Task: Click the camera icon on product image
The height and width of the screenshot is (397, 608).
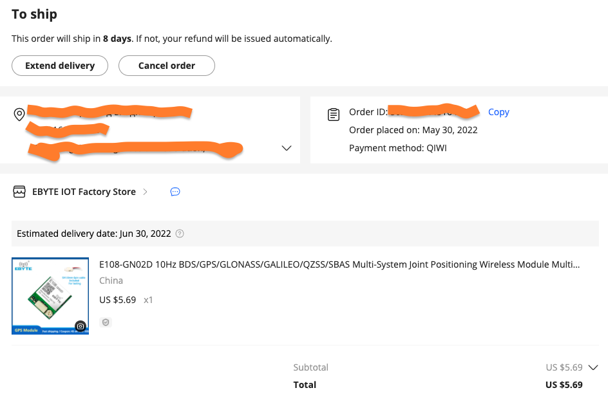Action: point(81,326)
